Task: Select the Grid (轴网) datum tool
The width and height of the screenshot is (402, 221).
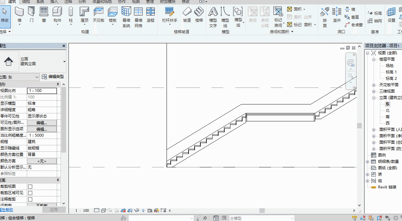Action: point(375,21)
